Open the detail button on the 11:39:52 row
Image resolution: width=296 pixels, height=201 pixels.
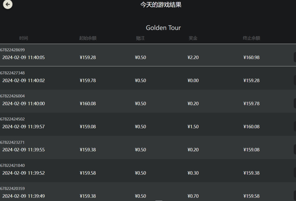tap(295, 173)
